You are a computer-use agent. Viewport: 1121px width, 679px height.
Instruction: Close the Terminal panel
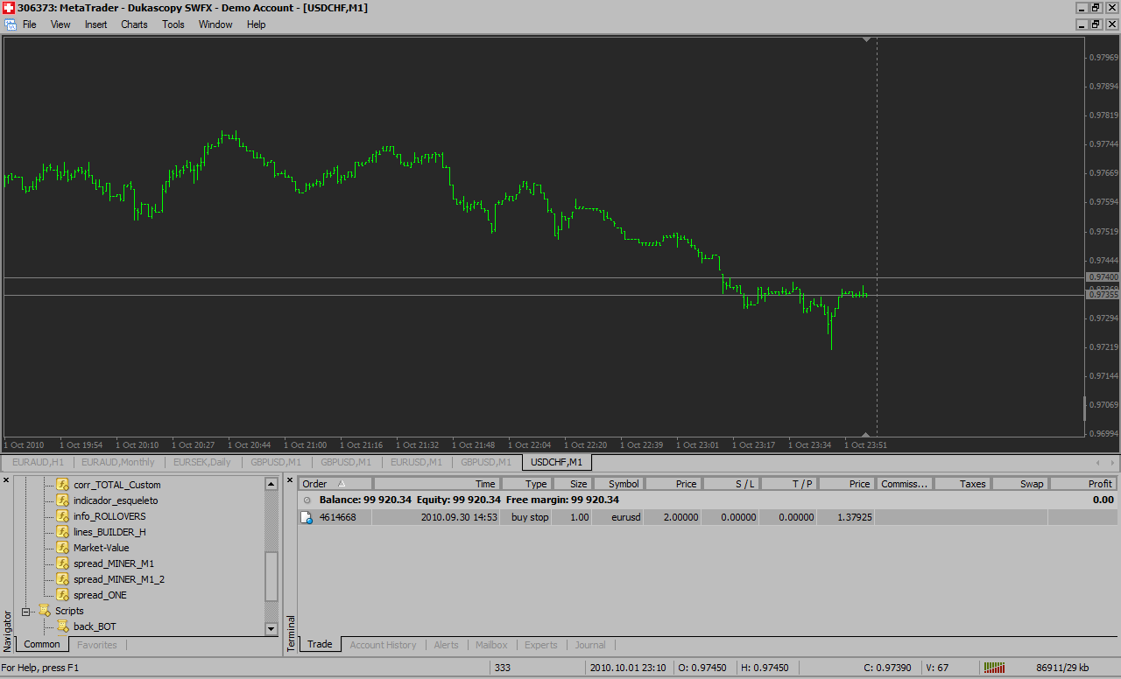[x=290, y=480]
